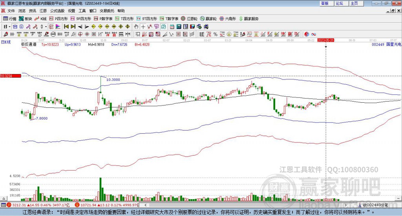Click the up triangle button bottom left

3,198
